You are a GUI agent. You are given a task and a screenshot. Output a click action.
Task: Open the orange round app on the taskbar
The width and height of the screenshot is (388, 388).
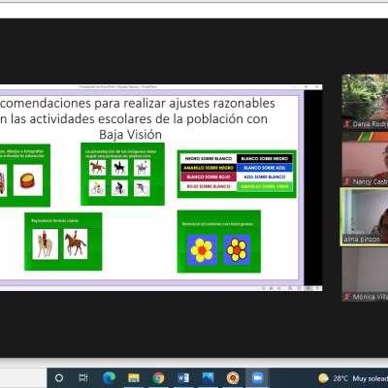pyautogui.click(x=233, y=377)
